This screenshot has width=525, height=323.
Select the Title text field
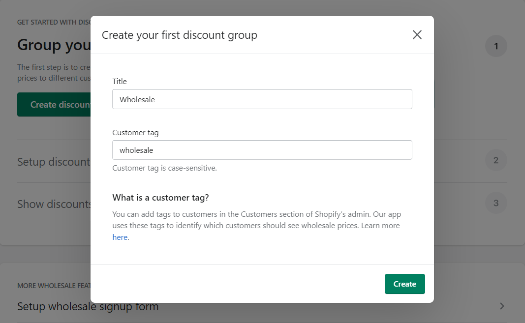click(x=262, y=99)
